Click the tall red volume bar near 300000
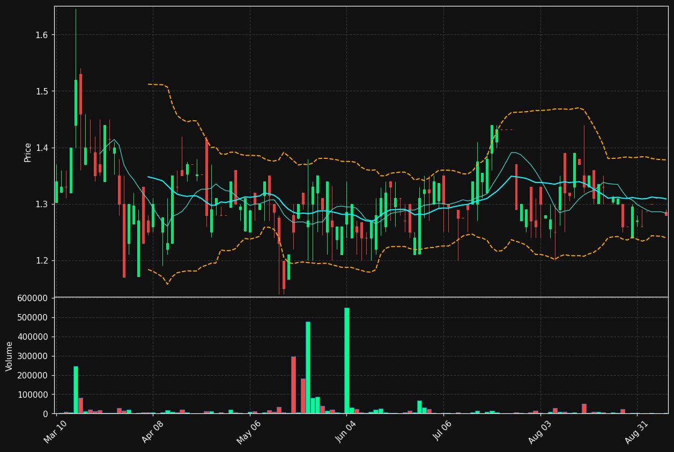Screen dimensions: 674x452 293,385
